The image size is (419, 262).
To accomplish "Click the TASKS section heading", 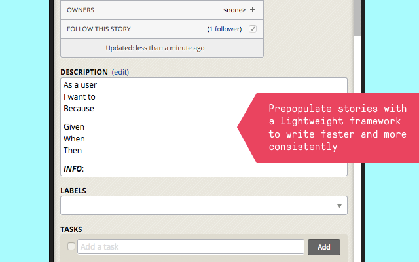I will coord(71,229).
